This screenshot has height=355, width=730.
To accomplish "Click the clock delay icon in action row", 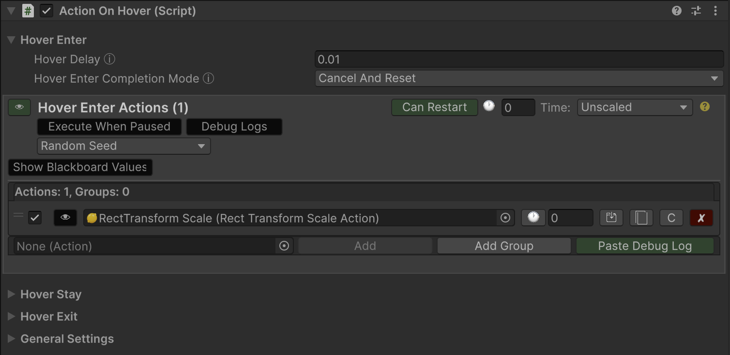I will (533, 218).
